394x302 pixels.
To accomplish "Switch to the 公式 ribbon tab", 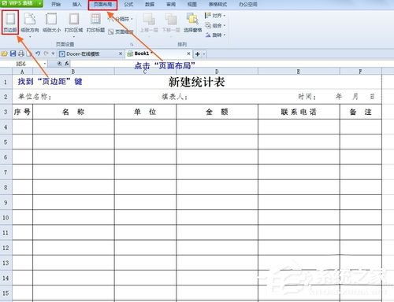I will [x=128, y=4].
